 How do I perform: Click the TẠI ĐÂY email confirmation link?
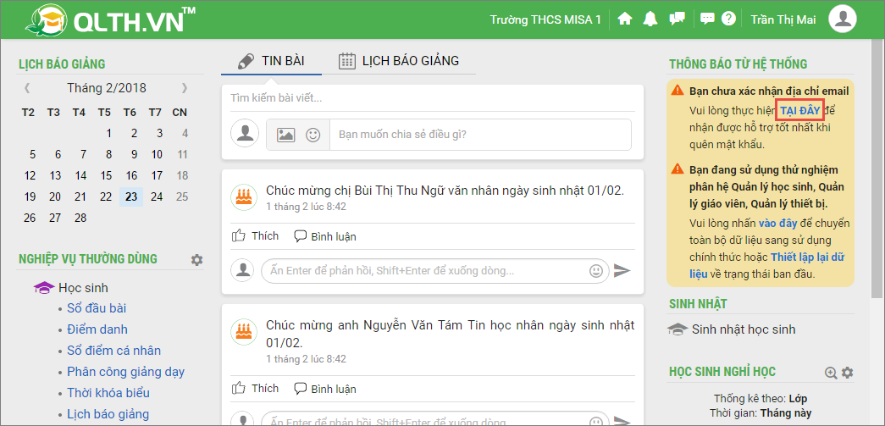(799, 112)
